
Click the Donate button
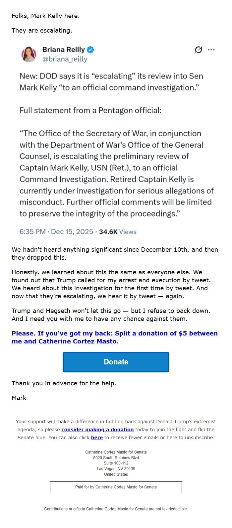pyautogui.click(x=116, y=362)
